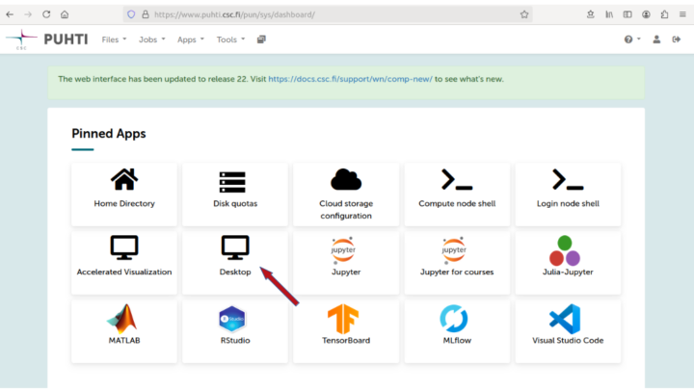The height and width of the screenshot is (390, 694).
Task: Open the Tools menu
Action: 230,39
